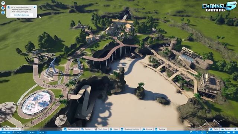This screenshot has width=238, height=134.
Task: Open the Scenery tab
Action: point(147,129)
